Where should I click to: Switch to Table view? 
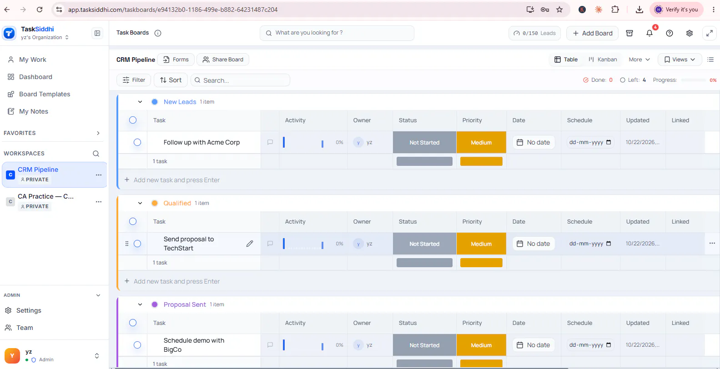pos(566,60)
